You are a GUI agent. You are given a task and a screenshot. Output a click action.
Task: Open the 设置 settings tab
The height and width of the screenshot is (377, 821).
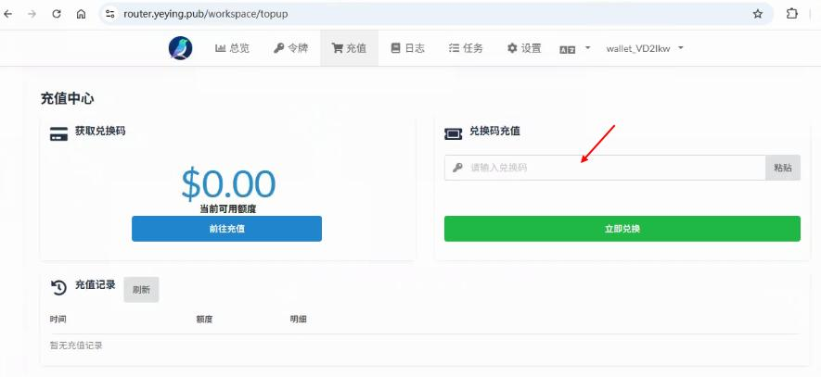pos(524,48)
